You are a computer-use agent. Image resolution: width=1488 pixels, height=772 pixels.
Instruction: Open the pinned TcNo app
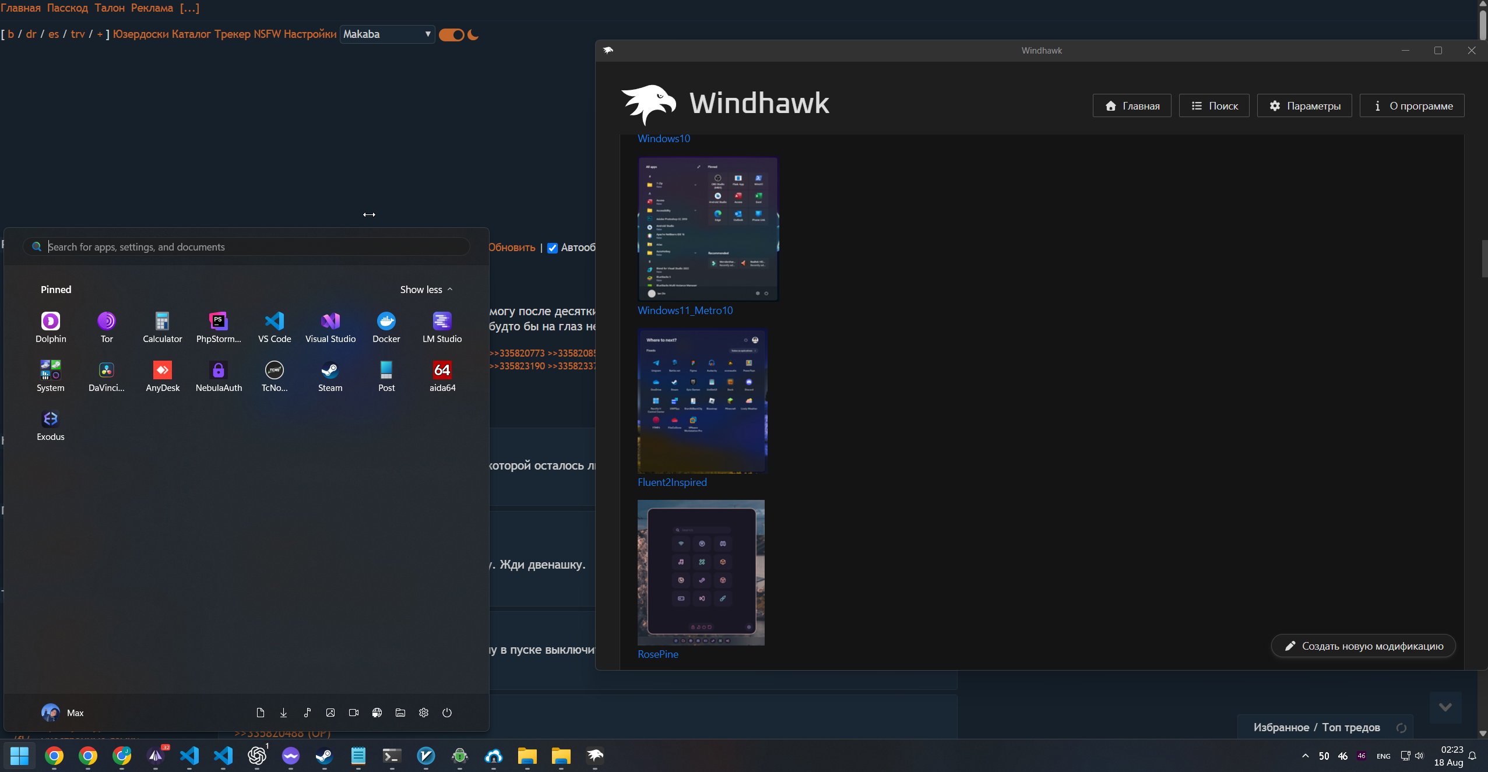click(x=275, y=376)
